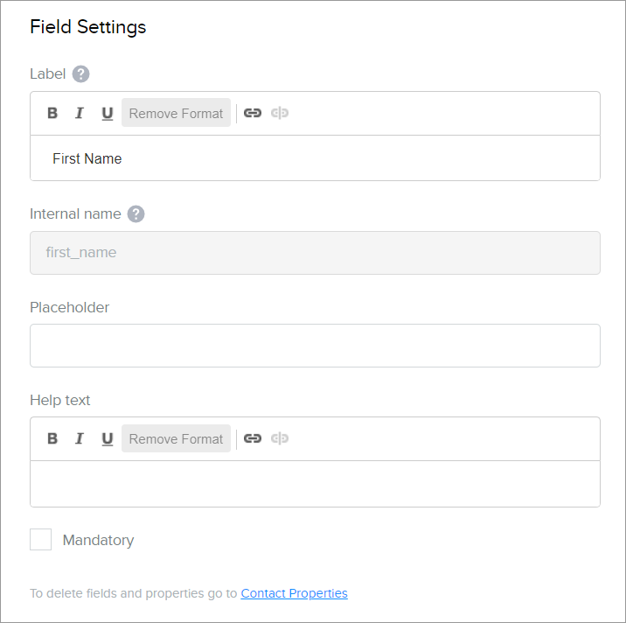Click Remove Format in Help text toolbar
This screenshot has height=623, width=626.
[x=176, y=438]
